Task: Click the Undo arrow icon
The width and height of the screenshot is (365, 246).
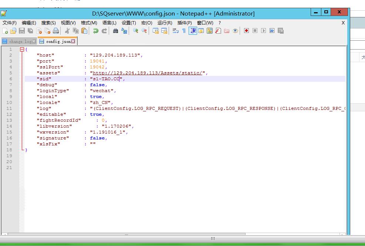Action: coord(95,31)
